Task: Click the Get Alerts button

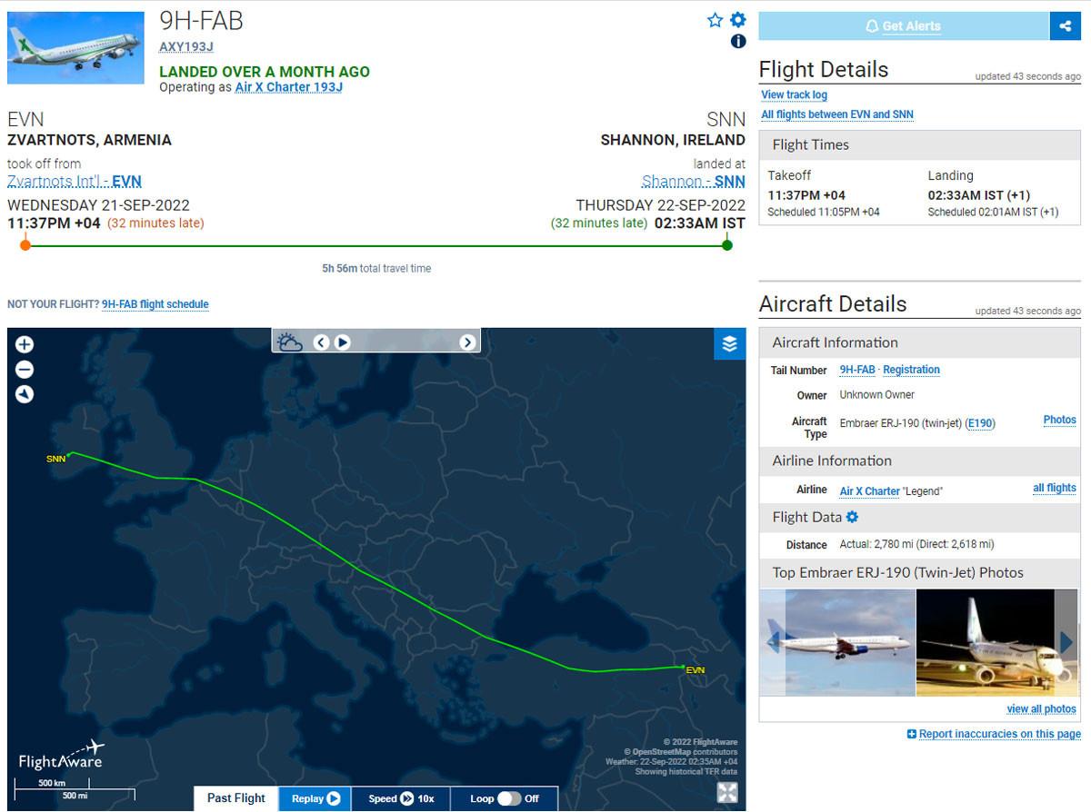Action: pos(904,26)
